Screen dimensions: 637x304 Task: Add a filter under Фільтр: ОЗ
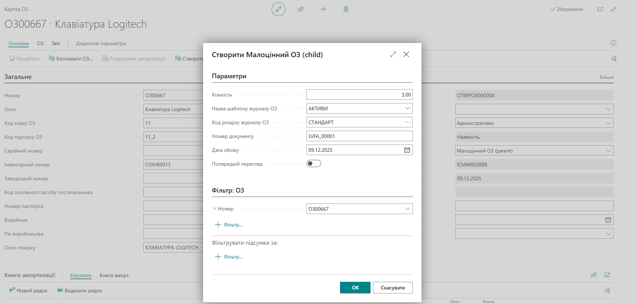click(229, 225)
